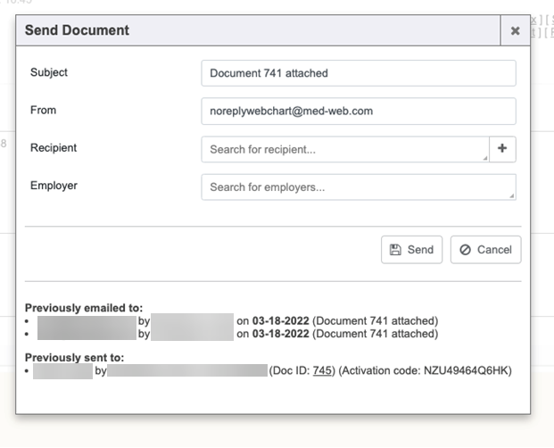Click the recipient field's corner arrow
Image resolution: width=554 pixels, height=448 pixels.
click(484, 158)
